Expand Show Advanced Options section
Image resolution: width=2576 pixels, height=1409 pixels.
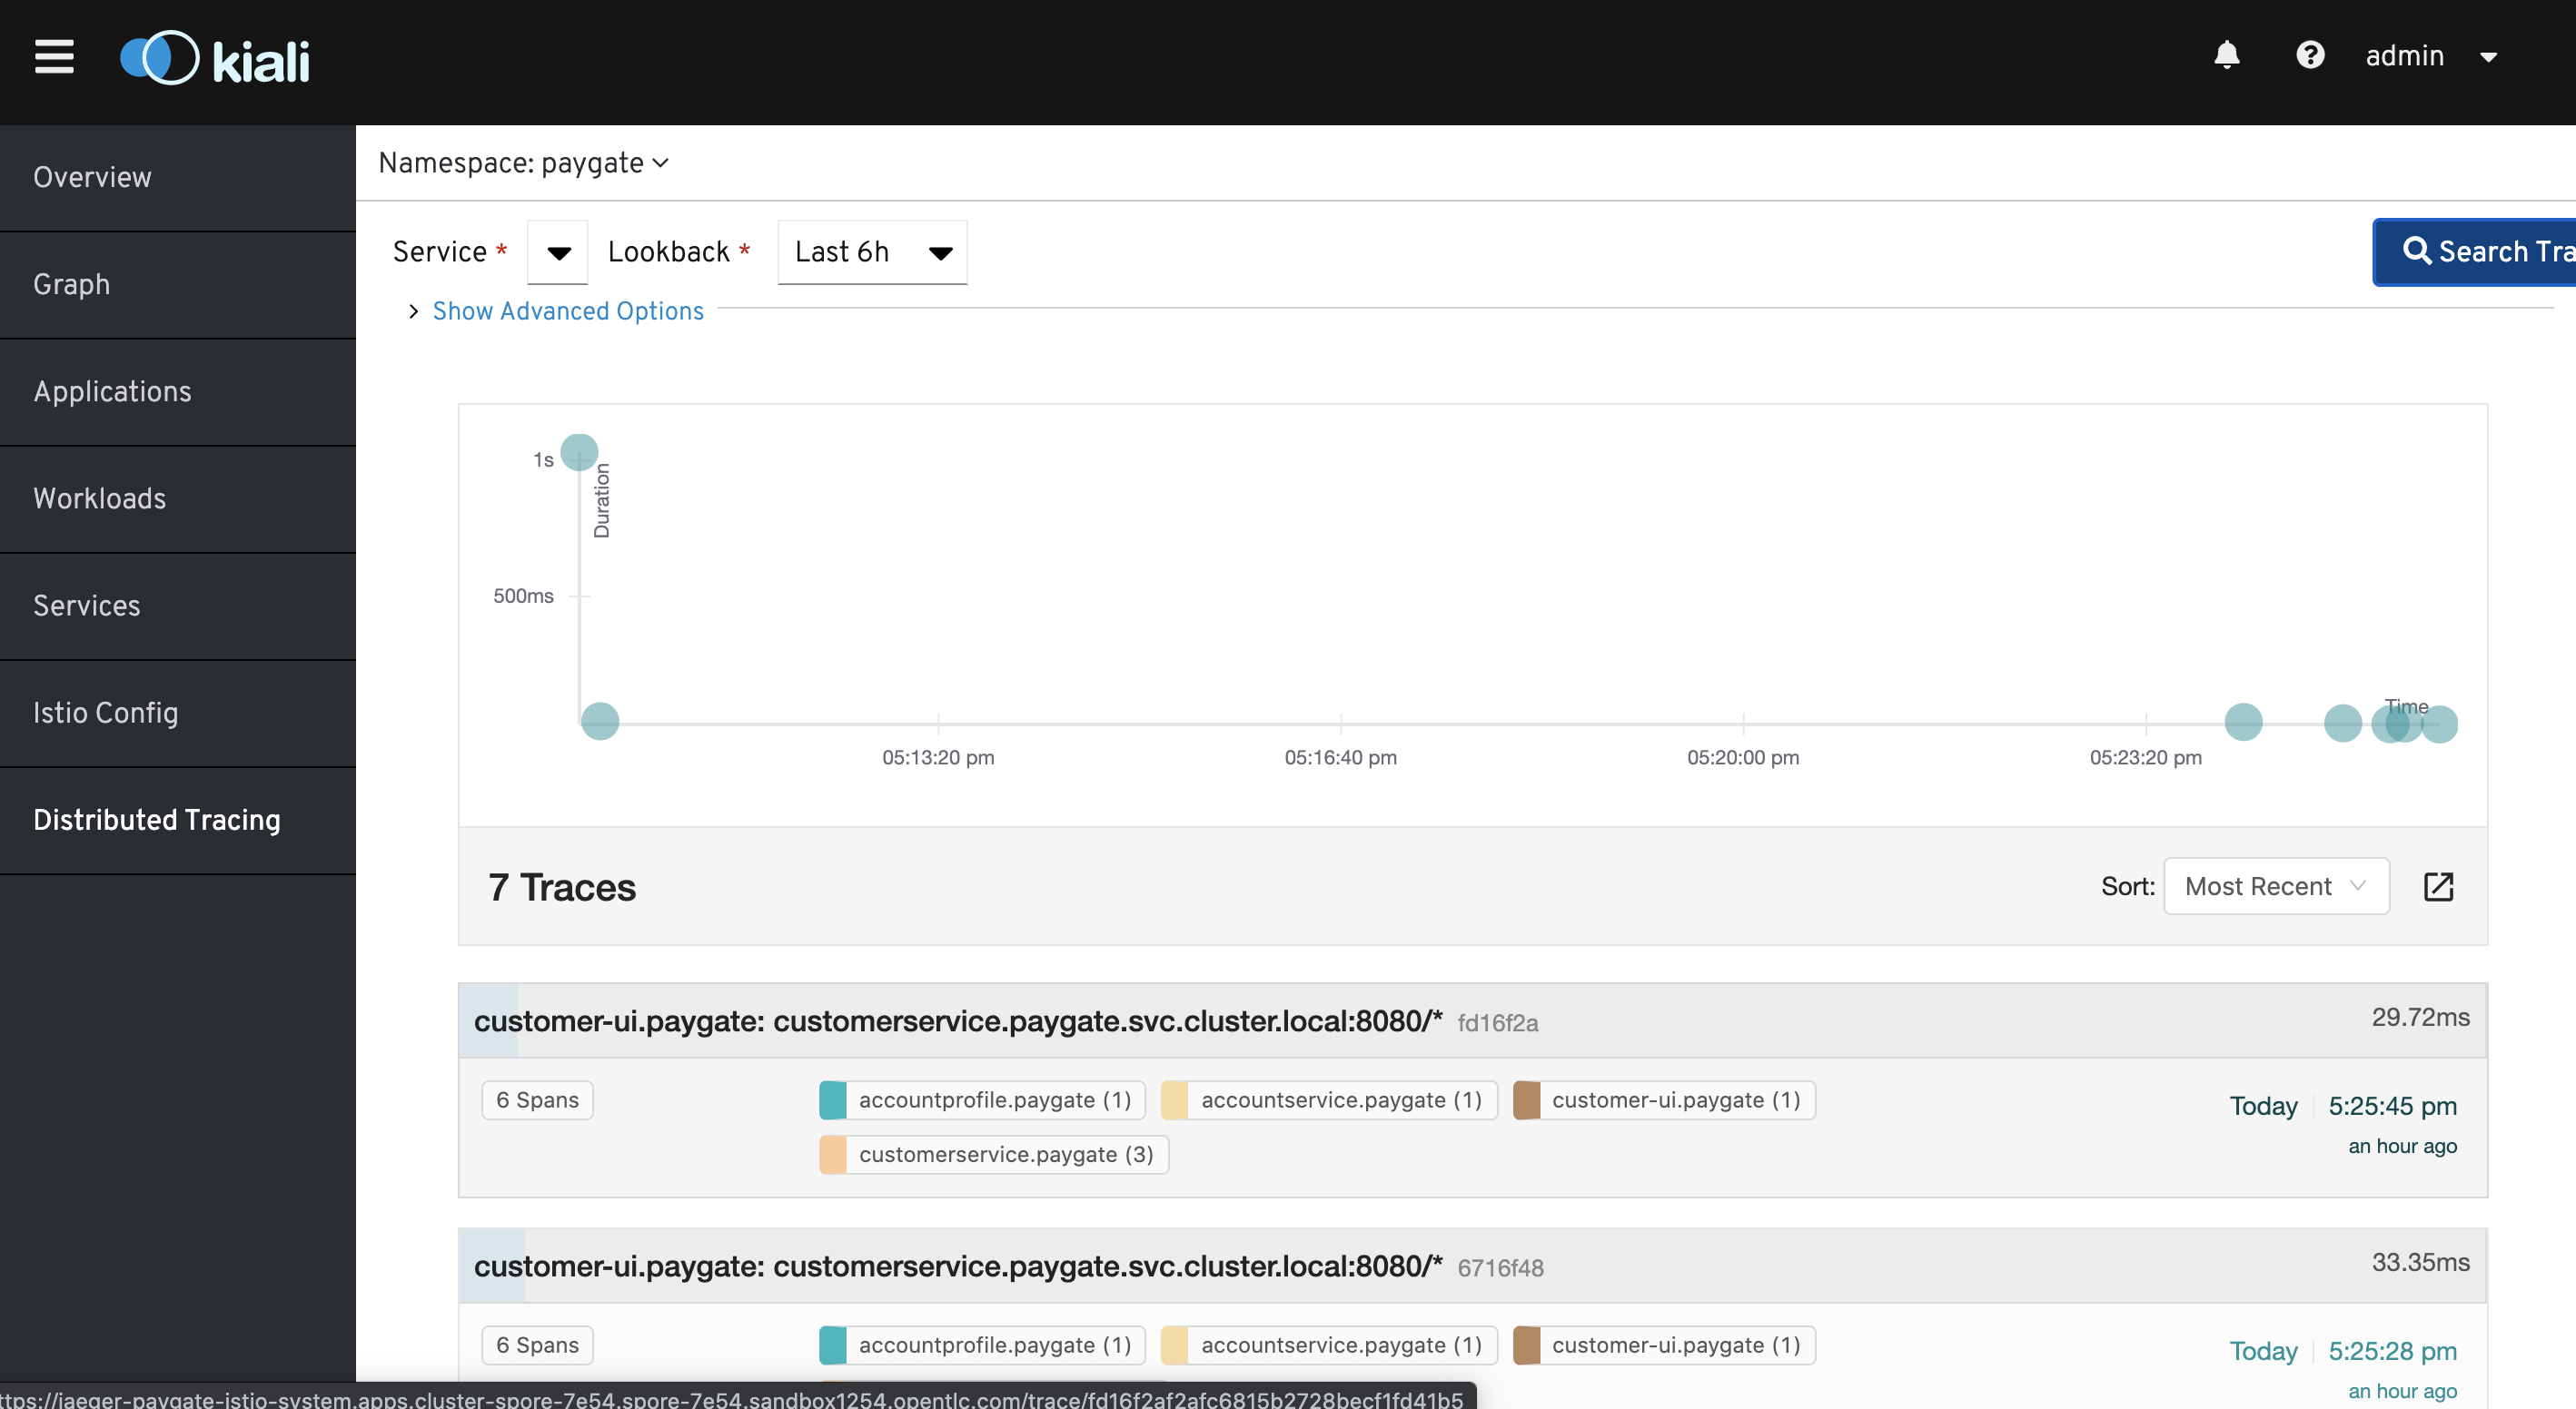click(566, 310)
